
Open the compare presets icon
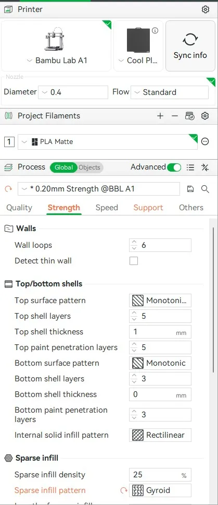[205, 167]
